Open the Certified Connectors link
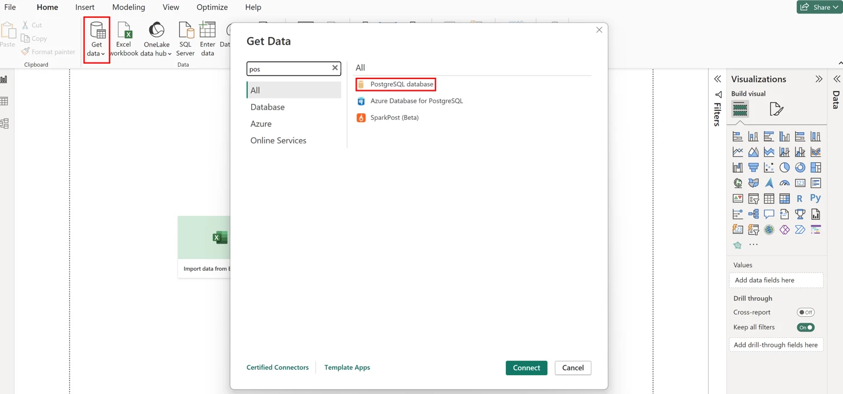 (278, 367)
